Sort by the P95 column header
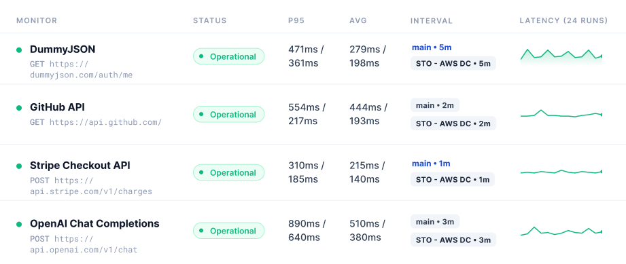Viewport: 626px width, 264px height. coord(296,21)
